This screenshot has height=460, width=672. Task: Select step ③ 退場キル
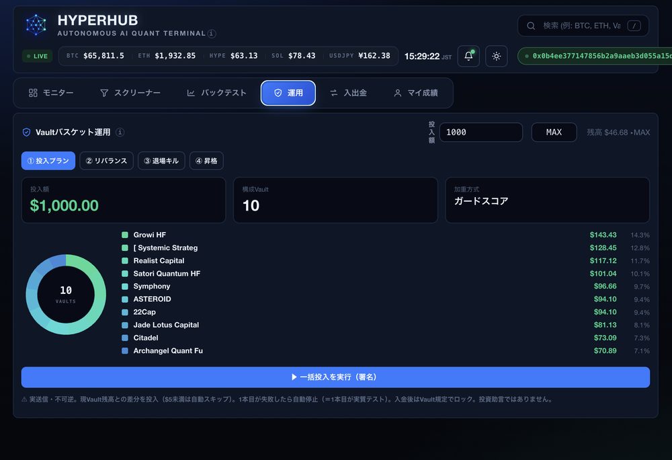click(x=161, y=161)
